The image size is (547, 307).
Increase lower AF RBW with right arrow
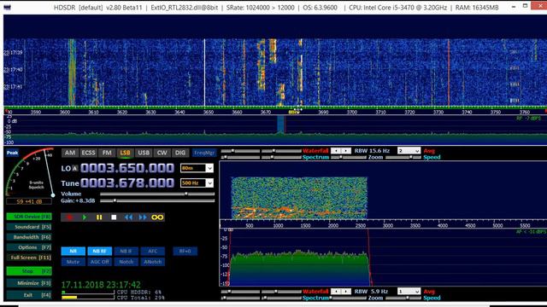point(346,292)
